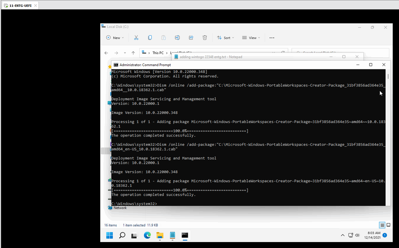
Task: Click the 'amd64__10.0.18362.1.cab"' command line
Action: pos(139,90)
